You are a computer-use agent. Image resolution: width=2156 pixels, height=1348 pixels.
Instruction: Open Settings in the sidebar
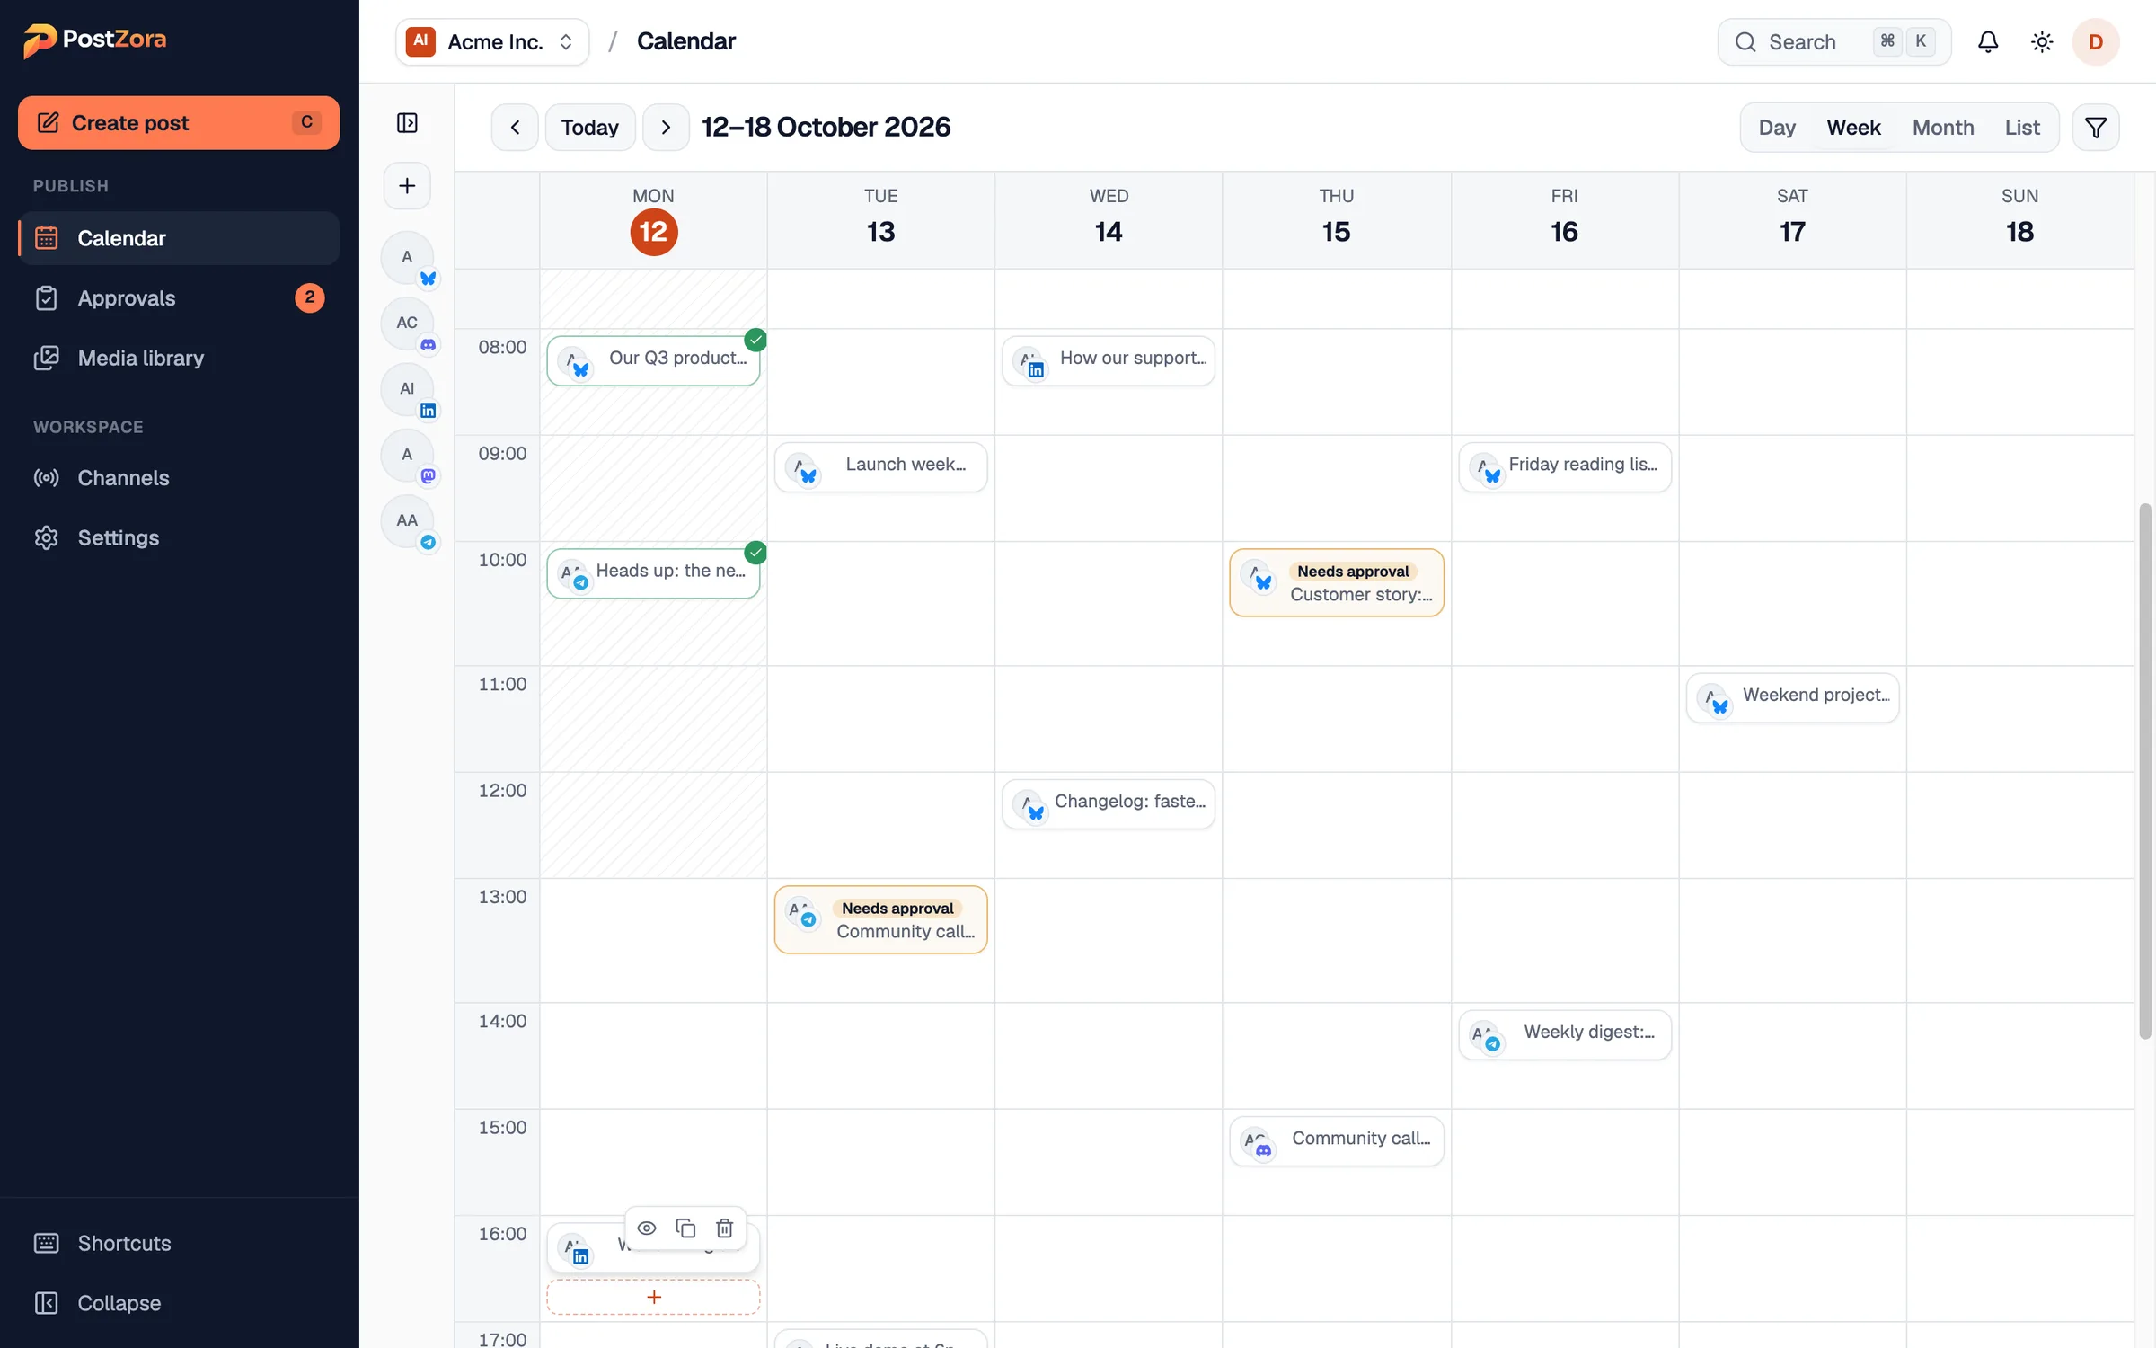click(179, 538)
